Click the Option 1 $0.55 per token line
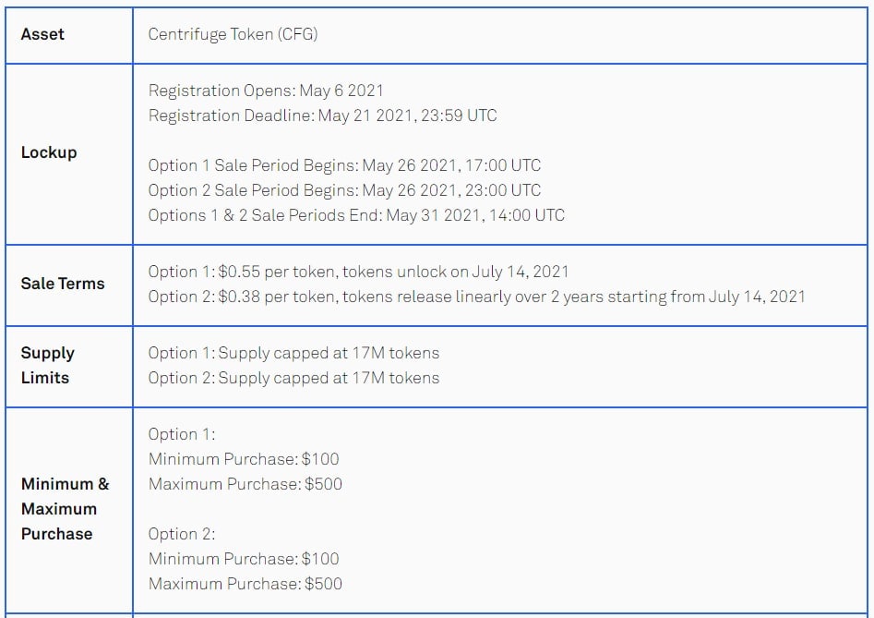The width and height of the screenshot is (874, 618). coord(358,272)
